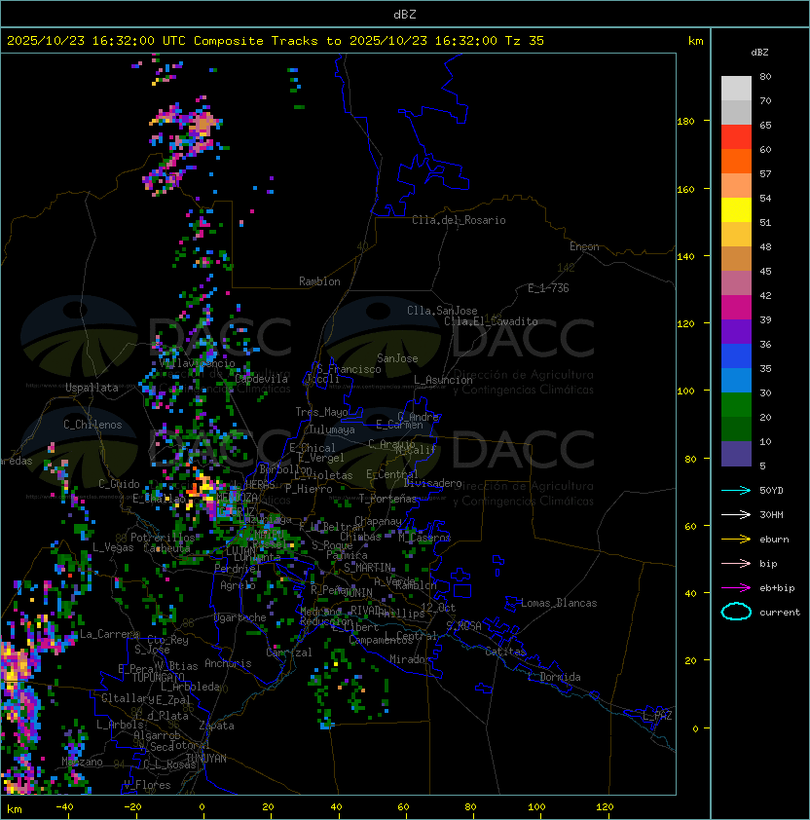
Task: Click the Encon place label
Action: 584,246
